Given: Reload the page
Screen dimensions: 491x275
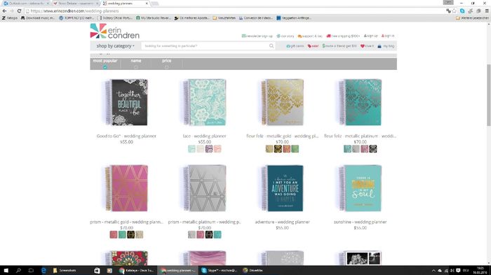Looking at the screenshot, I should 19,10.
